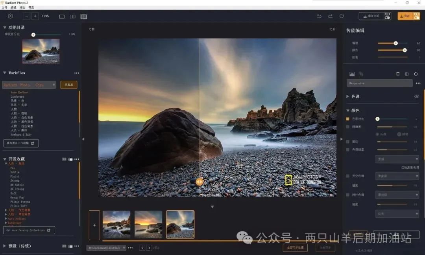This screenshot has width=425, height=255.
Task: Click the split-view divider handle on photo
Action: 200,182
